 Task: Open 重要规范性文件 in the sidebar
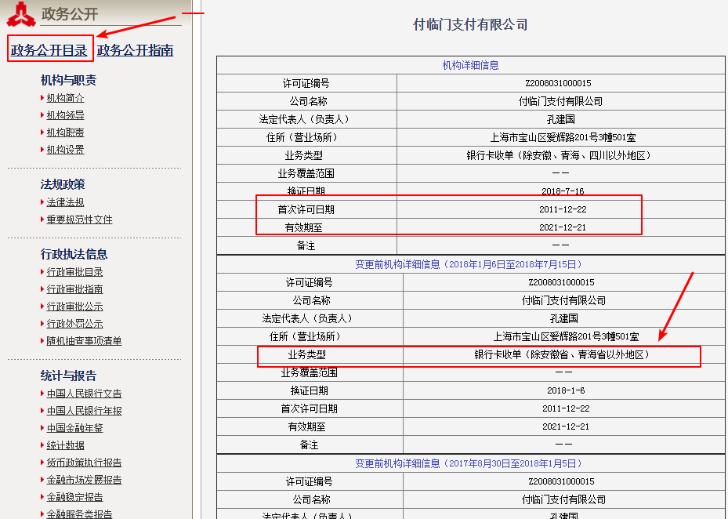click(75, 220)
